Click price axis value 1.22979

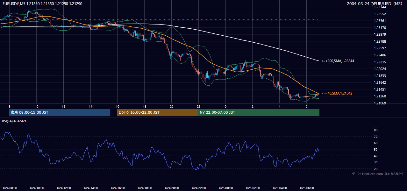(x=379, y=34)
